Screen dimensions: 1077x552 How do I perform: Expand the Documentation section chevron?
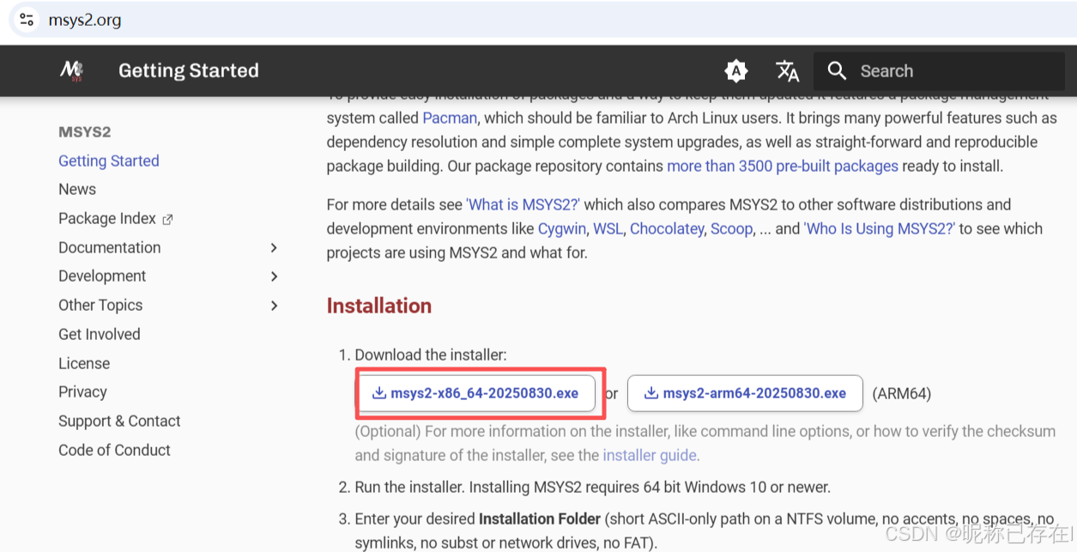point(274,247)
